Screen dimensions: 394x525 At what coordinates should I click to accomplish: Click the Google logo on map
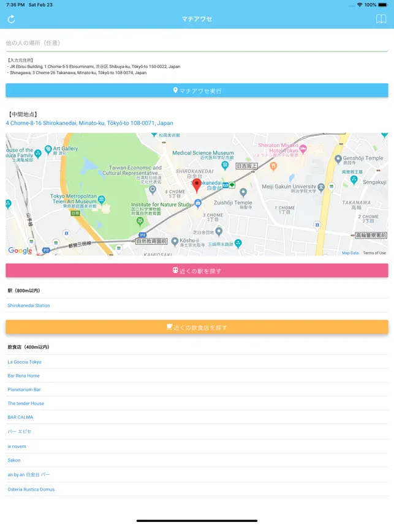[20, 250]
